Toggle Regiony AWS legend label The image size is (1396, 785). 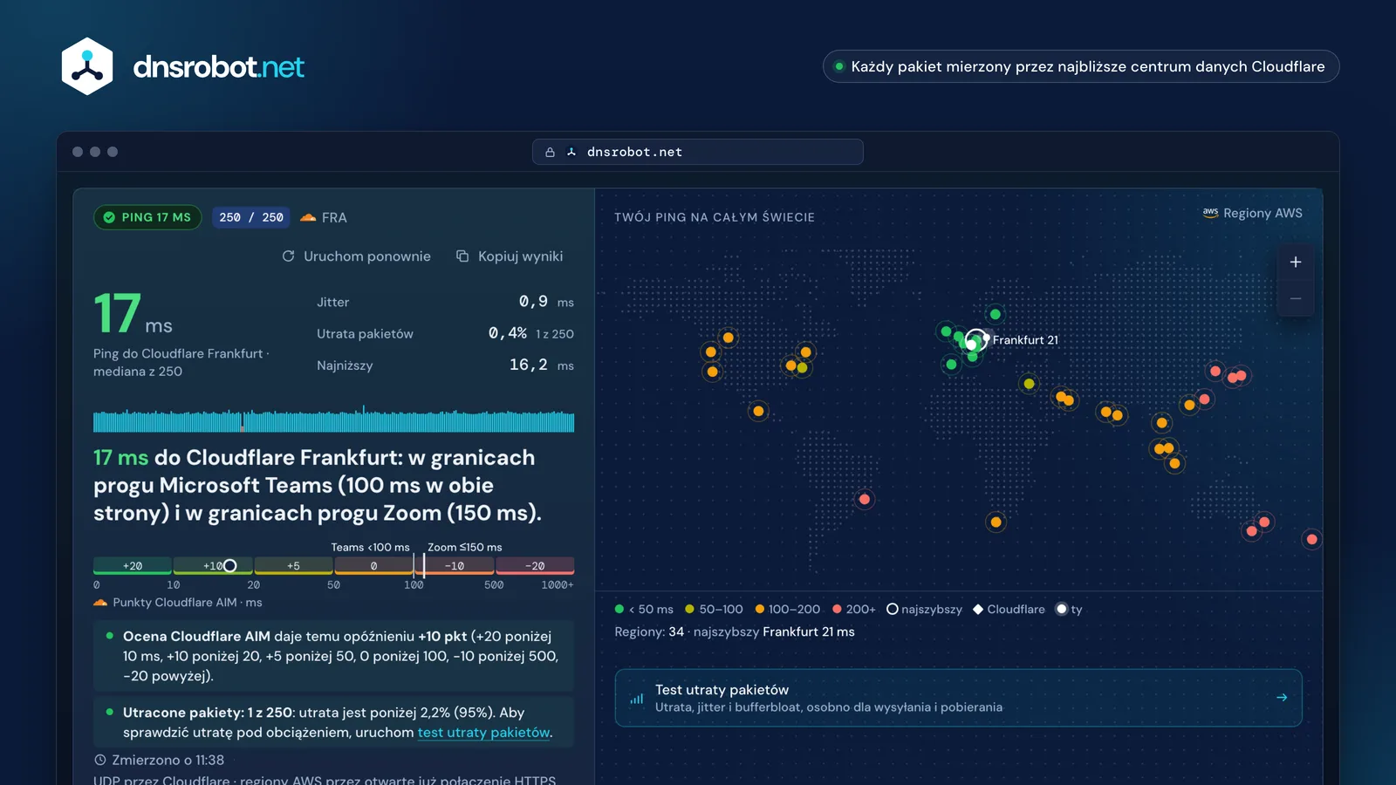coord(1253,213)
